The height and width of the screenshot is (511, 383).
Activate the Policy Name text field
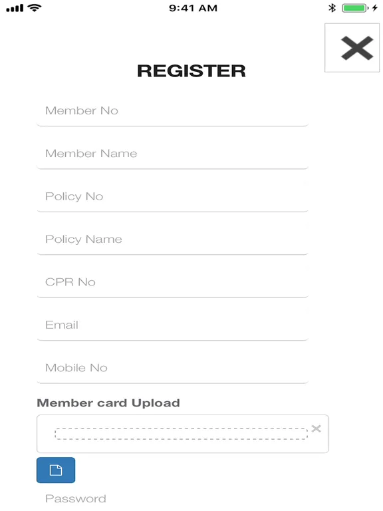point(173,240)
